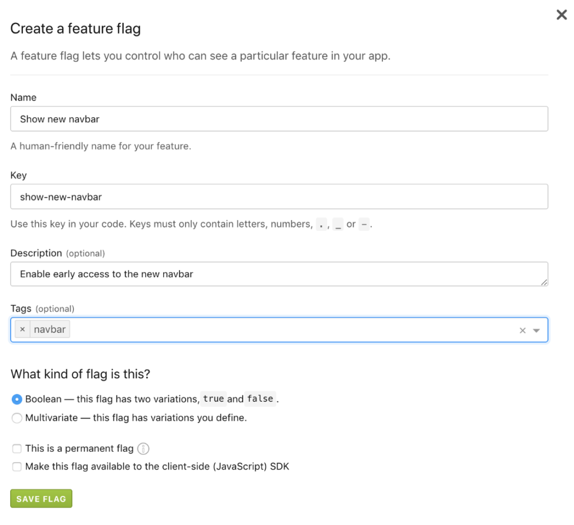Click the SAVE FLAG button
Image resolution: width=574 pixels, height=525 pixels.
(x=41, y=498)
